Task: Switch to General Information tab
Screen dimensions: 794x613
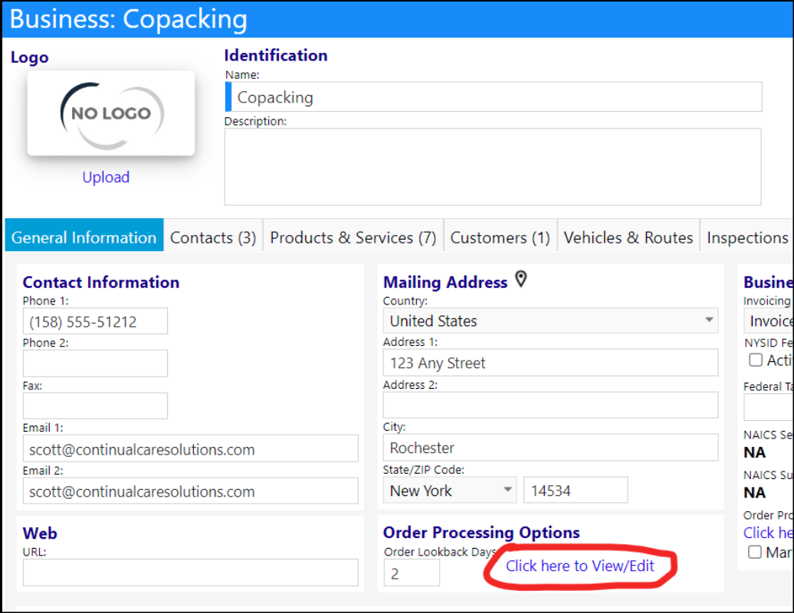Action: pos(84,235)
